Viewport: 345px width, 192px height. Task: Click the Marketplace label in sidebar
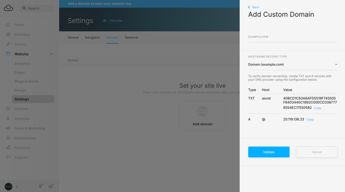(x=25, y=138)
